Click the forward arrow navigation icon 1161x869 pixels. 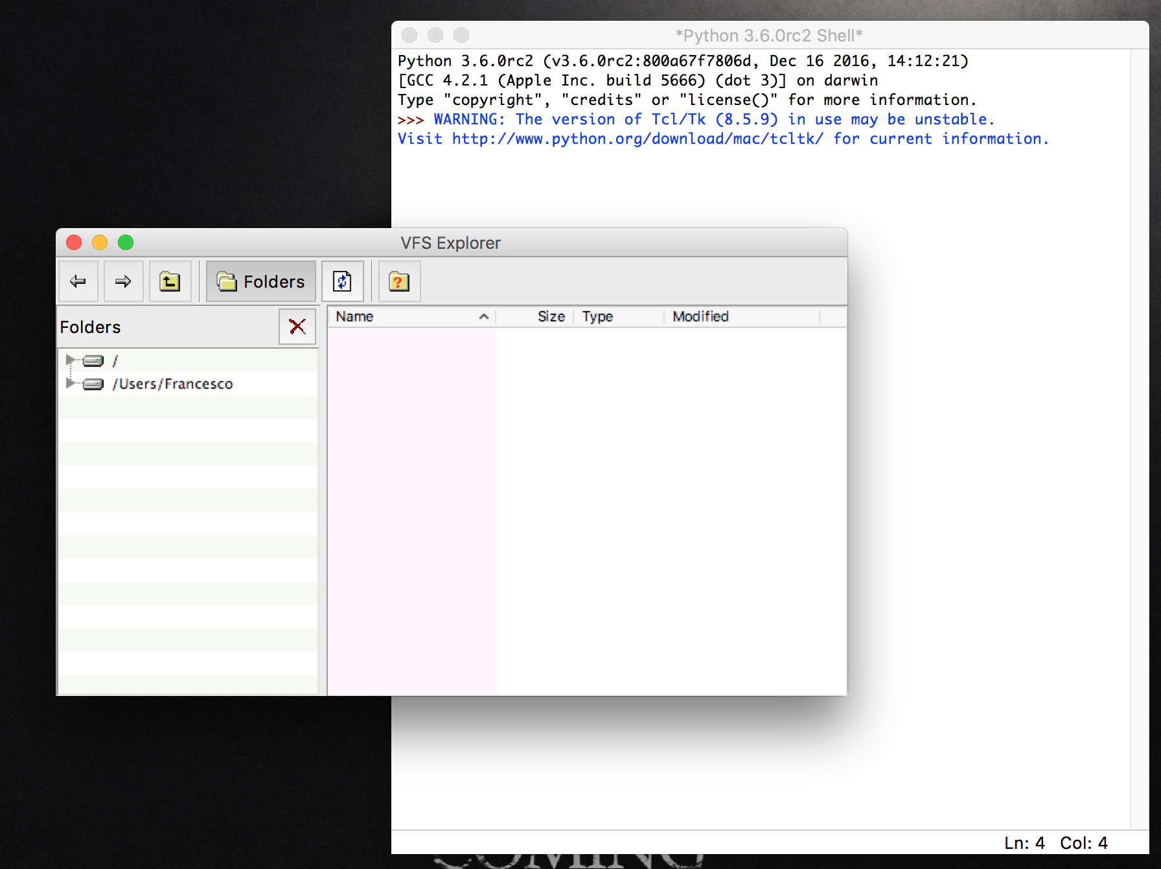pyautogui.click(x=123, y=281)
